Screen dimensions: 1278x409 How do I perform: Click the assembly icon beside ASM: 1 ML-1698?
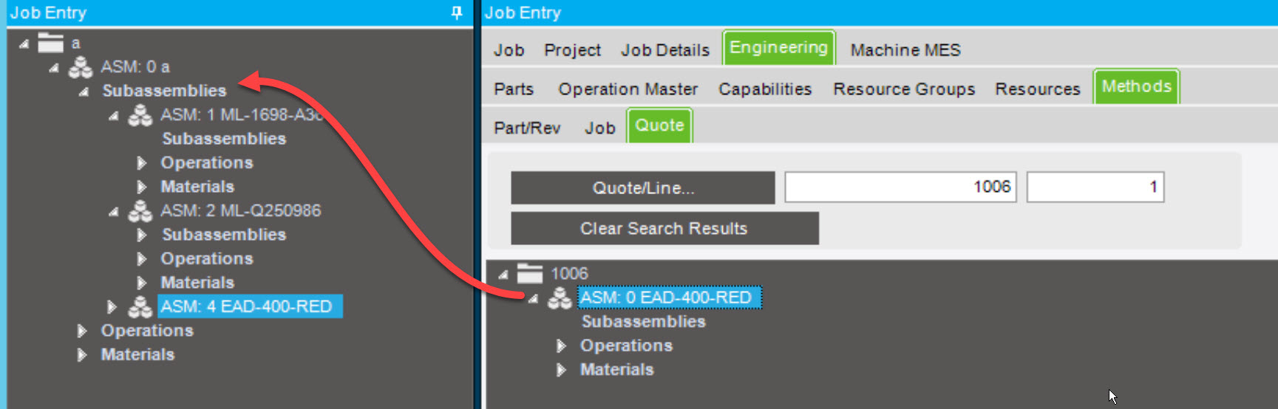140,115
